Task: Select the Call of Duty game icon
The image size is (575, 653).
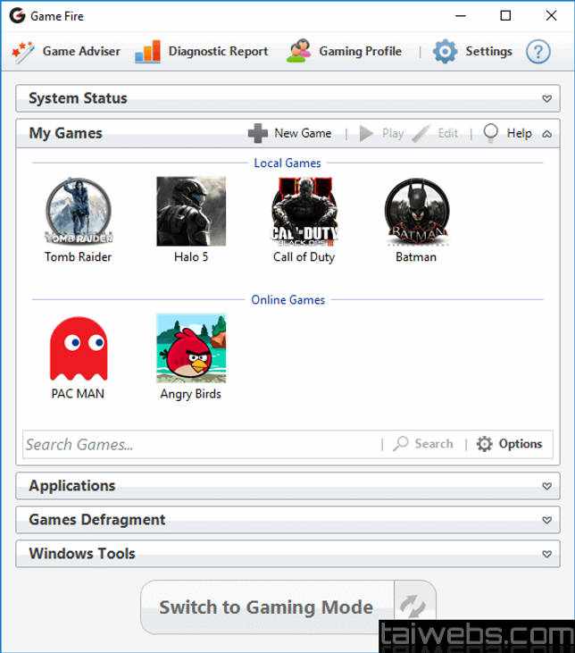Action: 304,211
